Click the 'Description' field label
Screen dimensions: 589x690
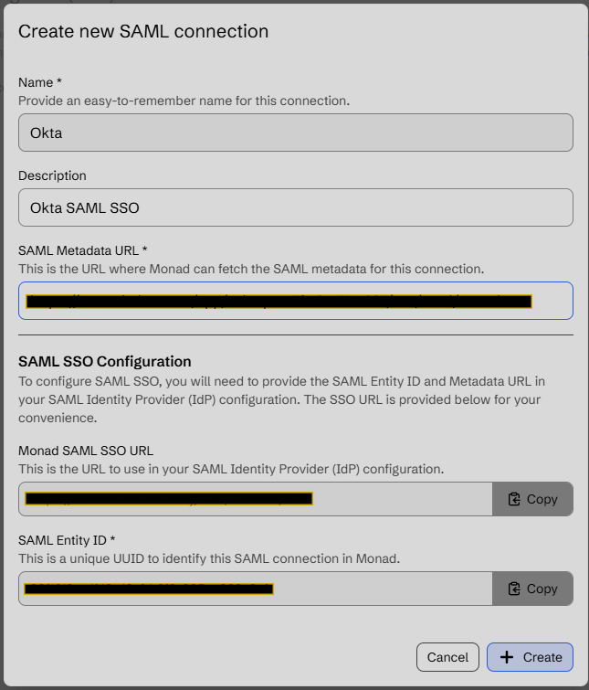52,175
